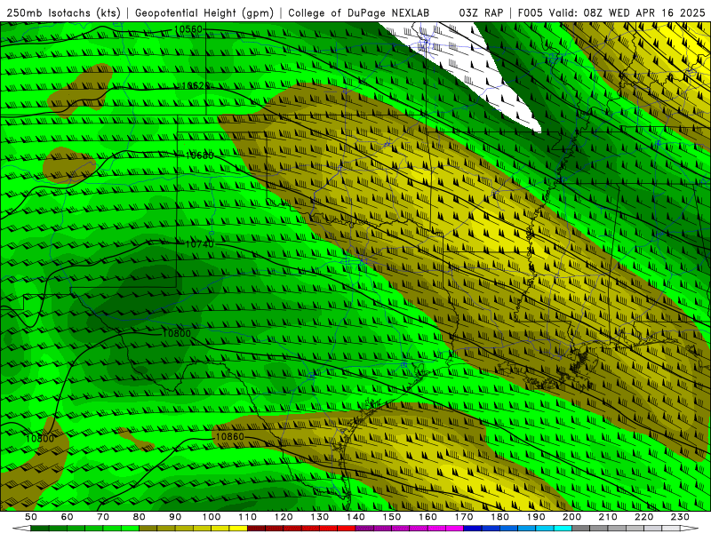Select the 160 kts color scale label
Viewport: 711px width, 533px height.
(428, 517)
